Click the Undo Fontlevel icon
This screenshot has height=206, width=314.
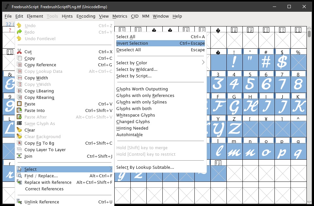tap(19, 39)
